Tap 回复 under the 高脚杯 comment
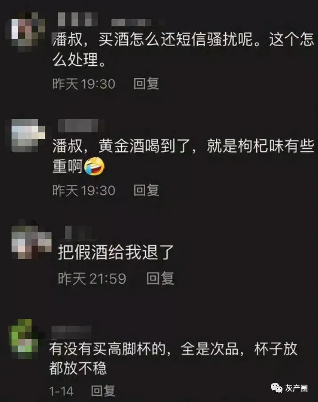Screen dimensions: 318x402 coord(103,391)
